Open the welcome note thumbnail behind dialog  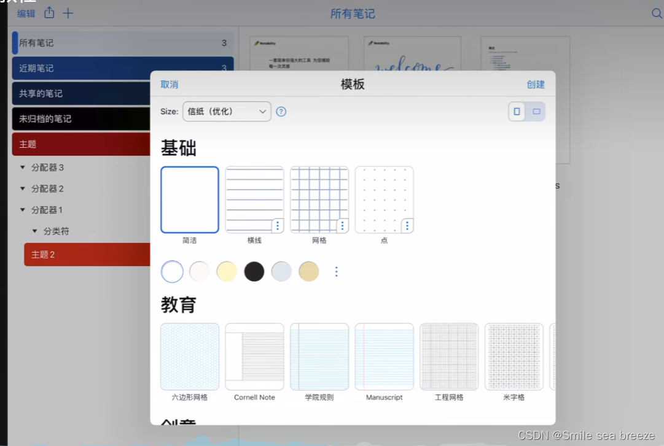(412, 54)
